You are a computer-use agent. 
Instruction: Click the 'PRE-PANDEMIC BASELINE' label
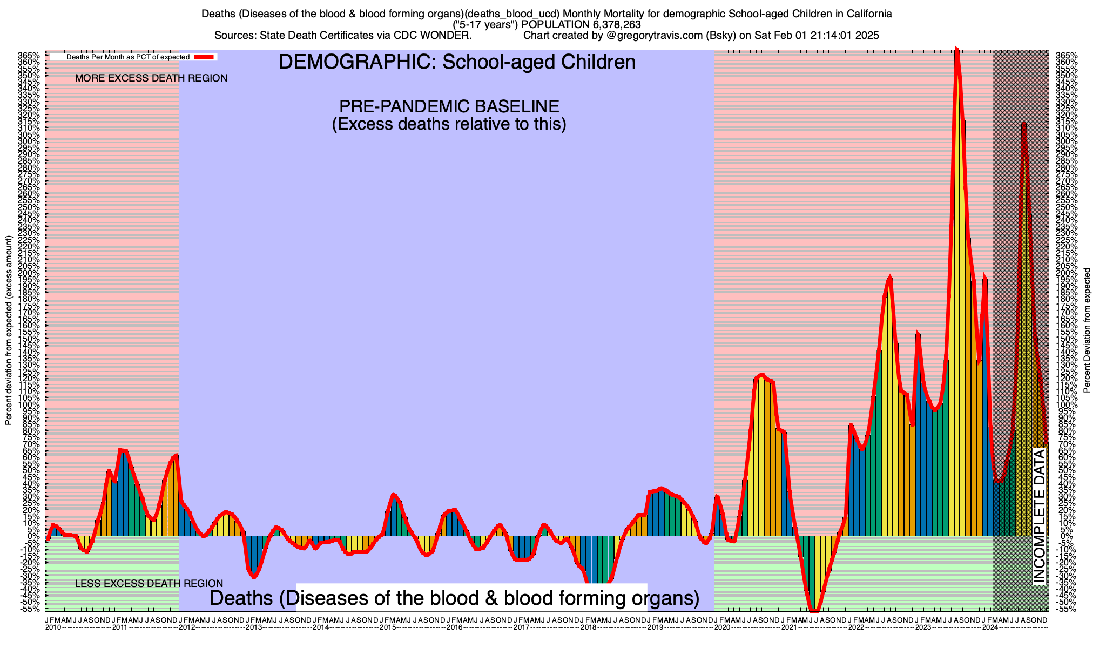tap(449, 106)
